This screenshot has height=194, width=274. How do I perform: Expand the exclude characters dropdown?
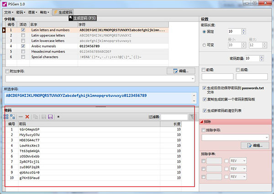pos(267,137)
